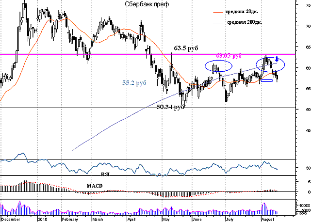Click the RSI indicator label
The width and height of the screenshot is (312, 222).
coord(105,174)
